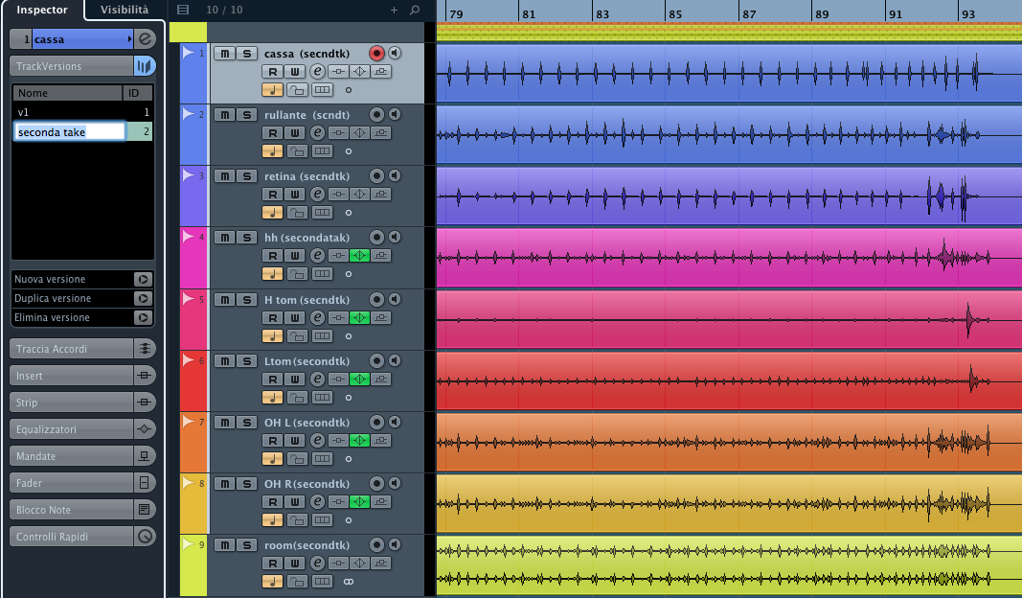Mute the cassa track

click(x=225, y=54)
